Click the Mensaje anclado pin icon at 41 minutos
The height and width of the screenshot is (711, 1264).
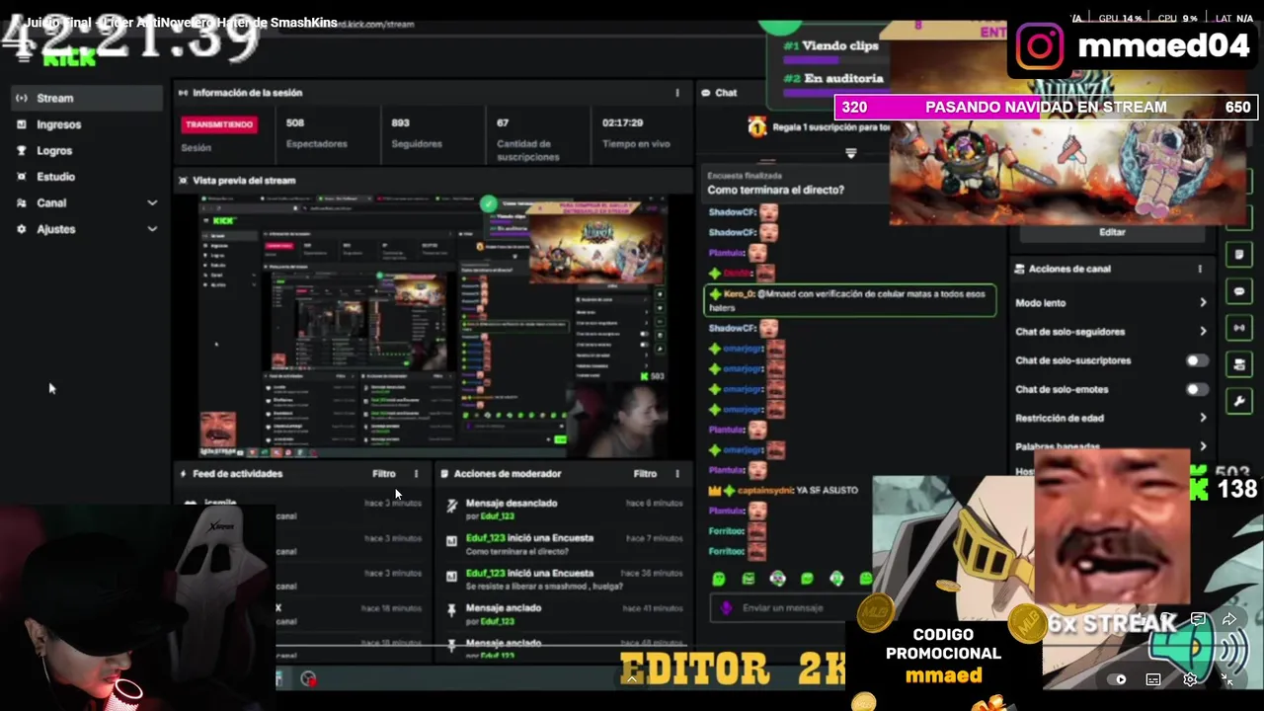[x=451, y=610]
